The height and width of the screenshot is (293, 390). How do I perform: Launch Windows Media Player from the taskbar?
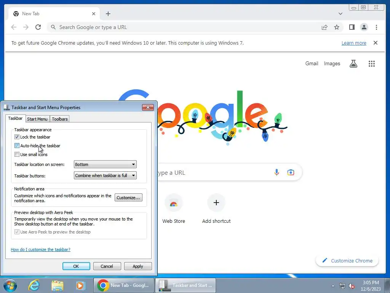point(80,285)
